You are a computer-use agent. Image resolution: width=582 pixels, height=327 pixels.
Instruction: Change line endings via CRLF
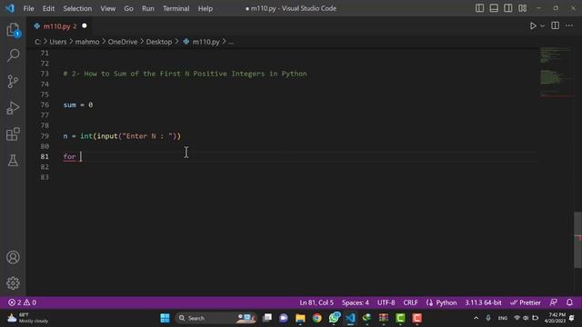tap(410, 302)
